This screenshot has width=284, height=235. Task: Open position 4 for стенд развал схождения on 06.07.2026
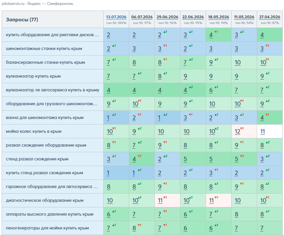click(x=134, y=159)
